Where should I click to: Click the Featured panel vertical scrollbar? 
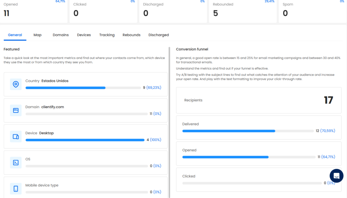pos(169,122)
